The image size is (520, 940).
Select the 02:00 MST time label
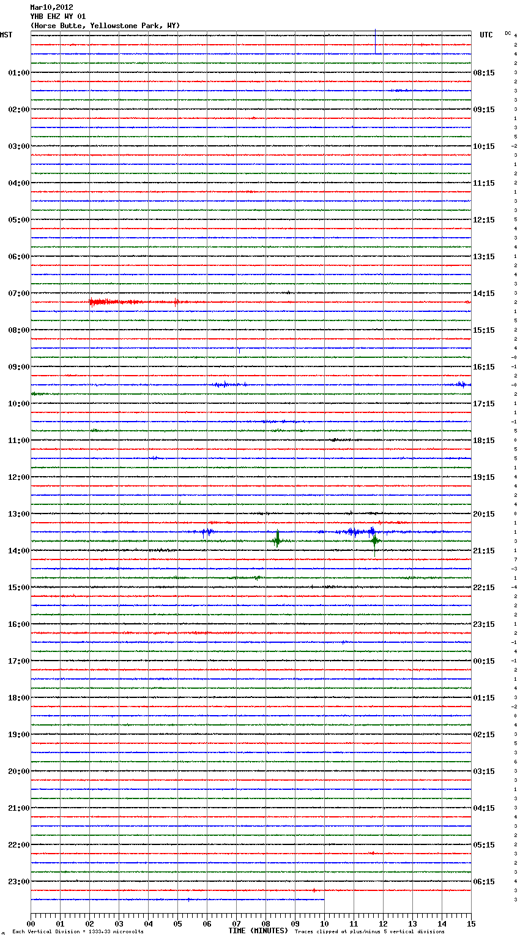pyautogui.click(x=19, y=110)
